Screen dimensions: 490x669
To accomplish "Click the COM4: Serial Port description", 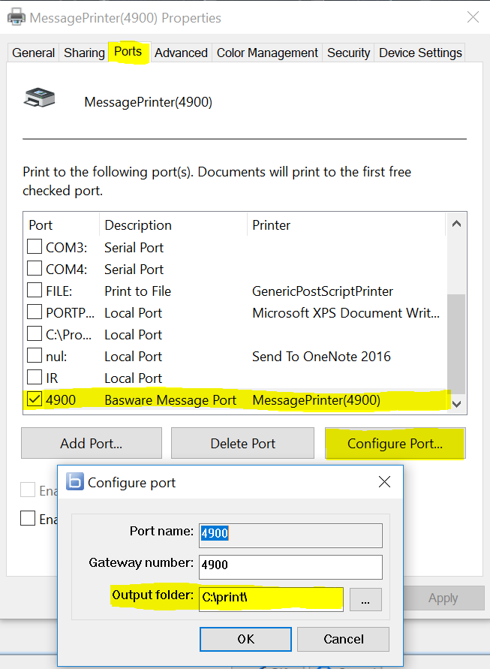I will tap(134, 270).
